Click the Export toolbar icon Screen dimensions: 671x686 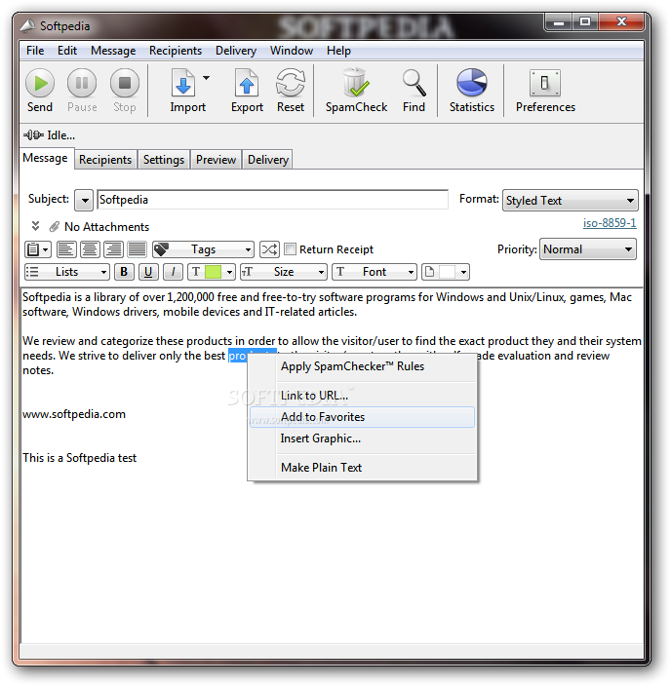247,83
